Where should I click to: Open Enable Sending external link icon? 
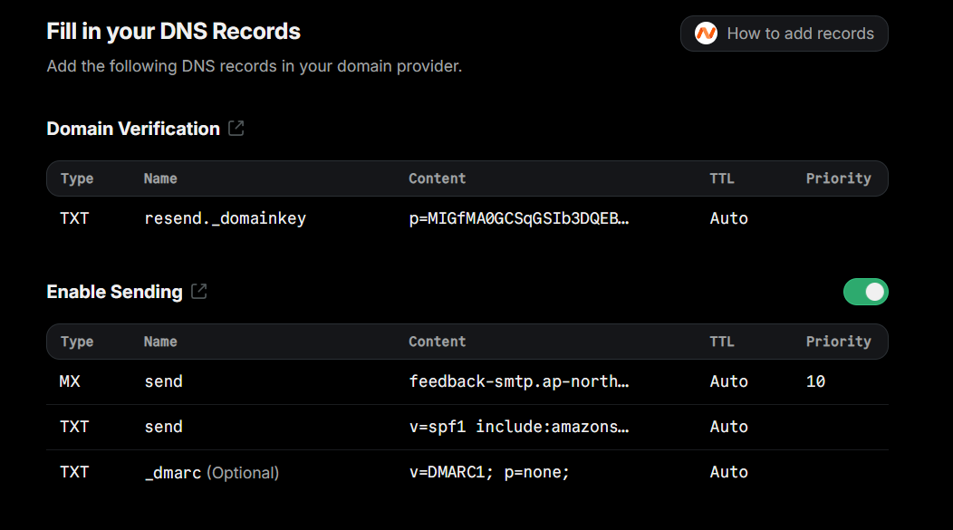pyautogui.click(x=198, y=292)
